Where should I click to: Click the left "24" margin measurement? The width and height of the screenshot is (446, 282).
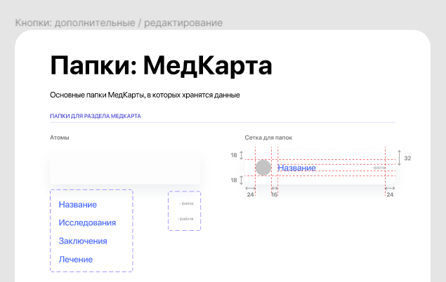(x=250, y=194)
